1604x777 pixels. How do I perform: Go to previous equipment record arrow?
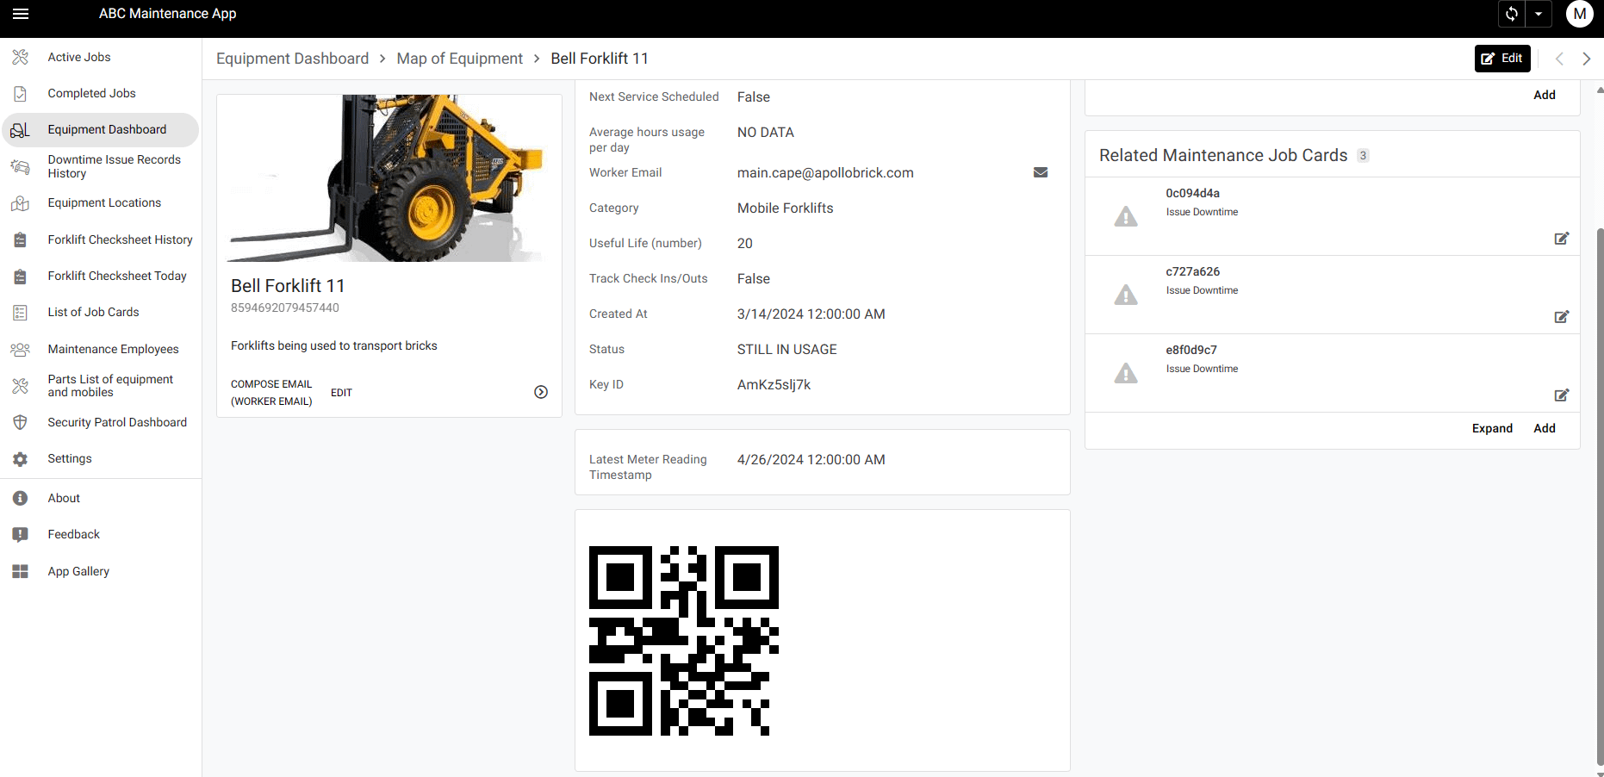pos(1559,59)
